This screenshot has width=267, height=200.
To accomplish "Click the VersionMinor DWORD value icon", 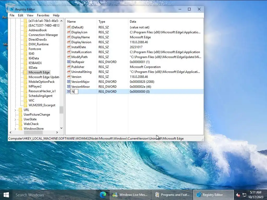I will [x=69, y=86].
